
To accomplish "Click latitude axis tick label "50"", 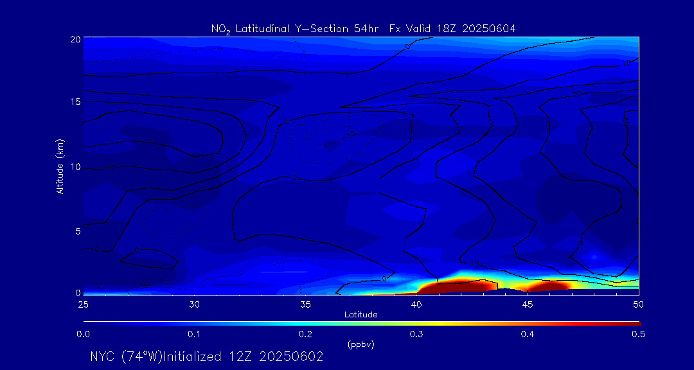I will (638, 305).
